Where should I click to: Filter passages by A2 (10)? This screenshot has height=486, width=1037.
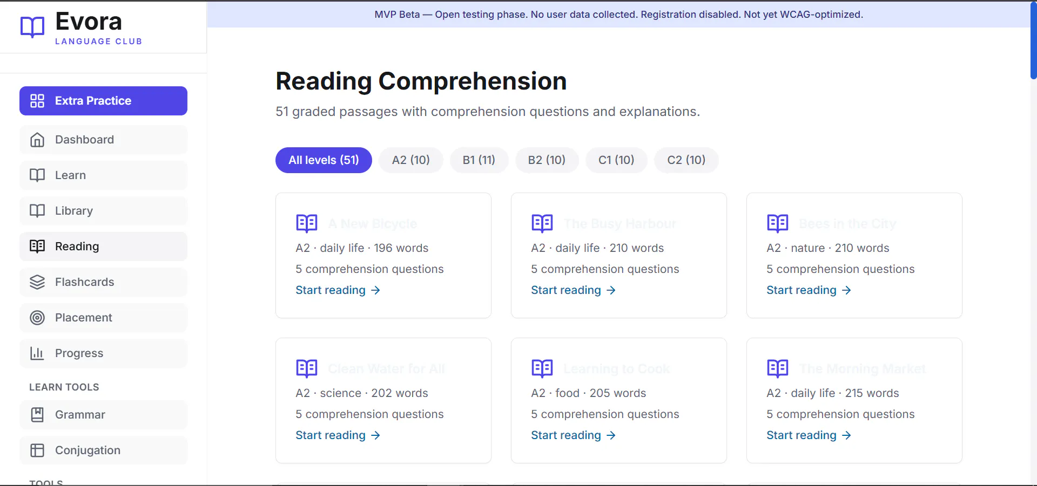coord(411,160)
